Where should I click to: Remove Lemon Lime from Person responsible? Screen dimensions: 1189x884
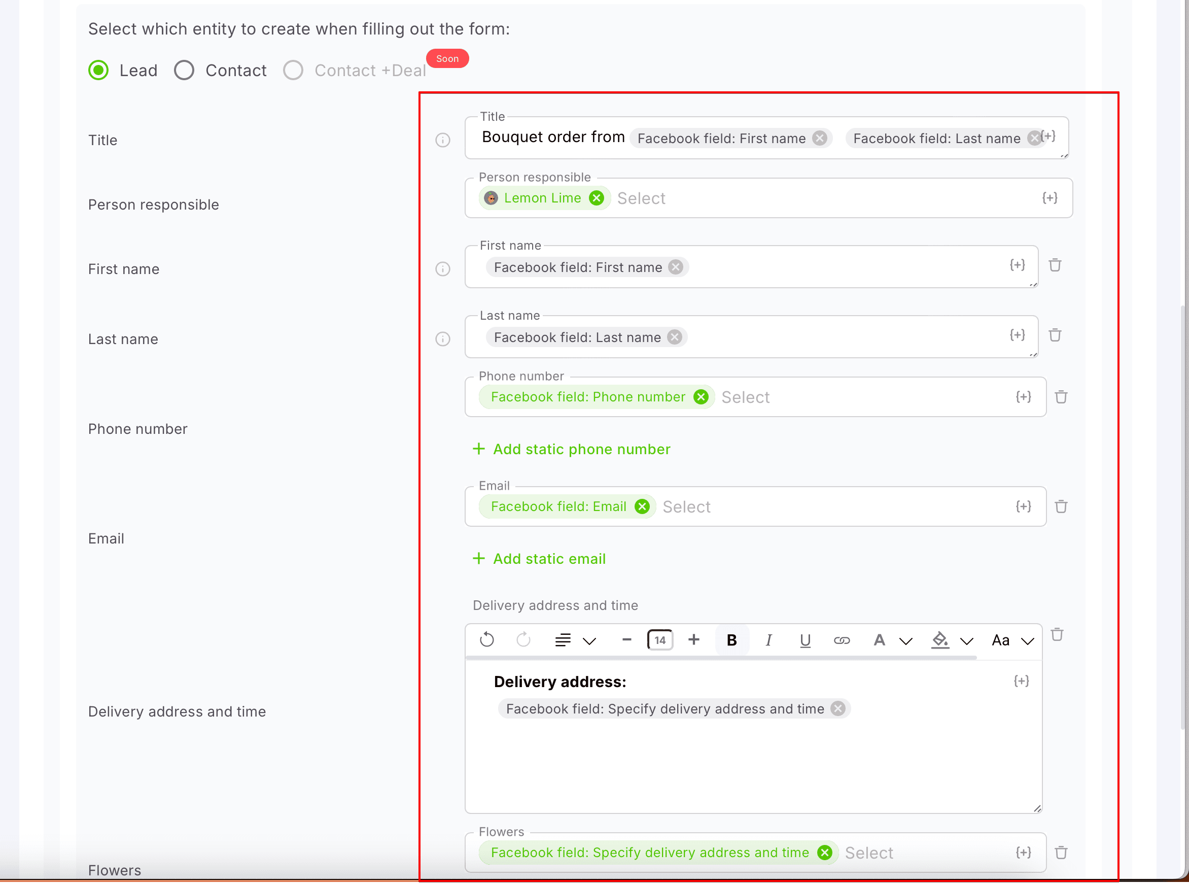(597, 198)
